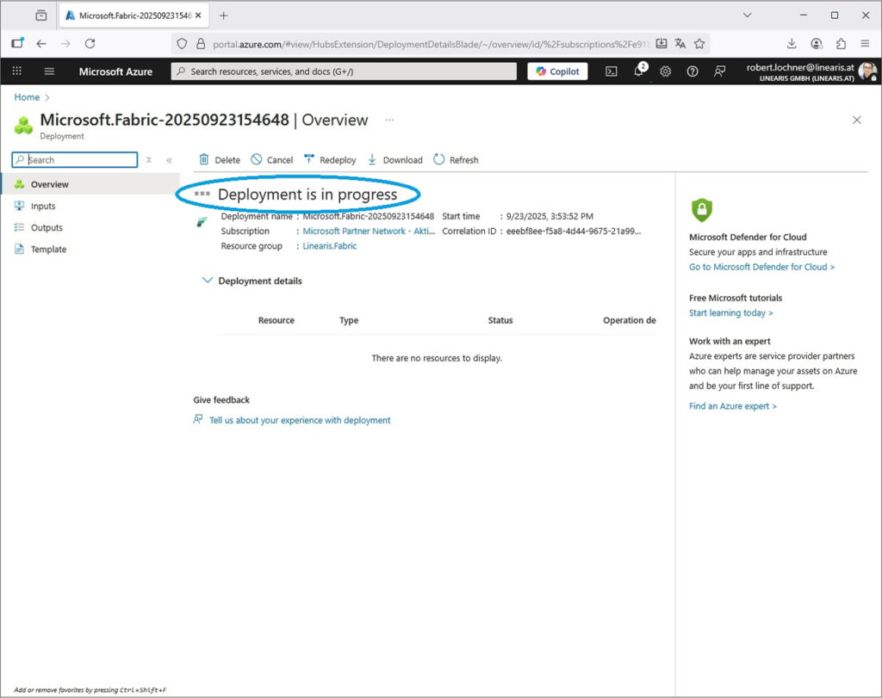Click Start learning today link
This screenshot has height=698, width=882.
[730, 313]
